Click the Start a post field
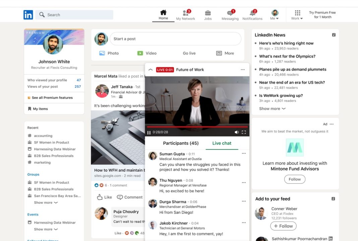 [175, 39]
